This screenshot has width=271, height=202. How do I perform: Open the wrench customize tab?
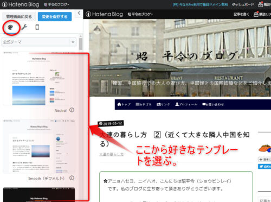click(x=24, y=27)
